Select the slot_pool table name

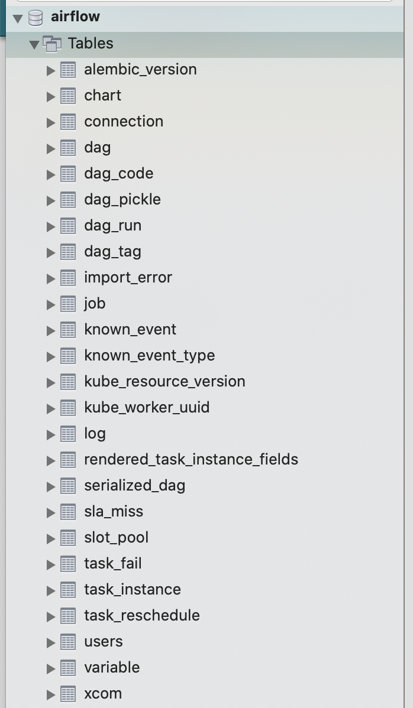pos(116,538)
